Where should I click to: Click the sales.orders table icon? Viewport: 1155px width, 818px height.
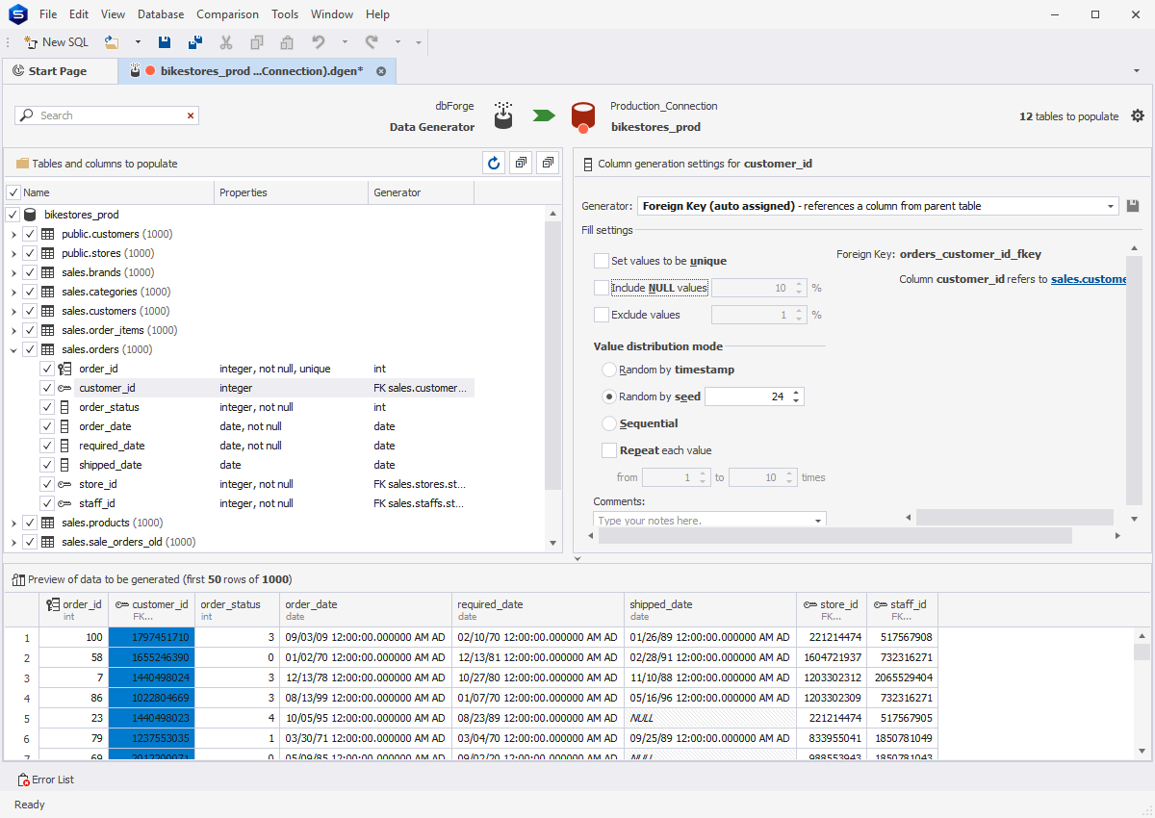(x=47, y=349)
